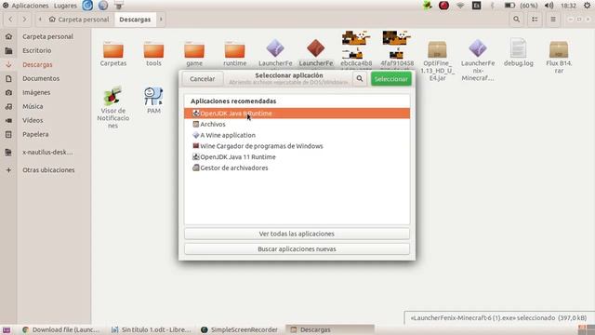The height and width of the screenshot is (335, 595).
Task: Select the debug.log file icon
Action: 519,47
